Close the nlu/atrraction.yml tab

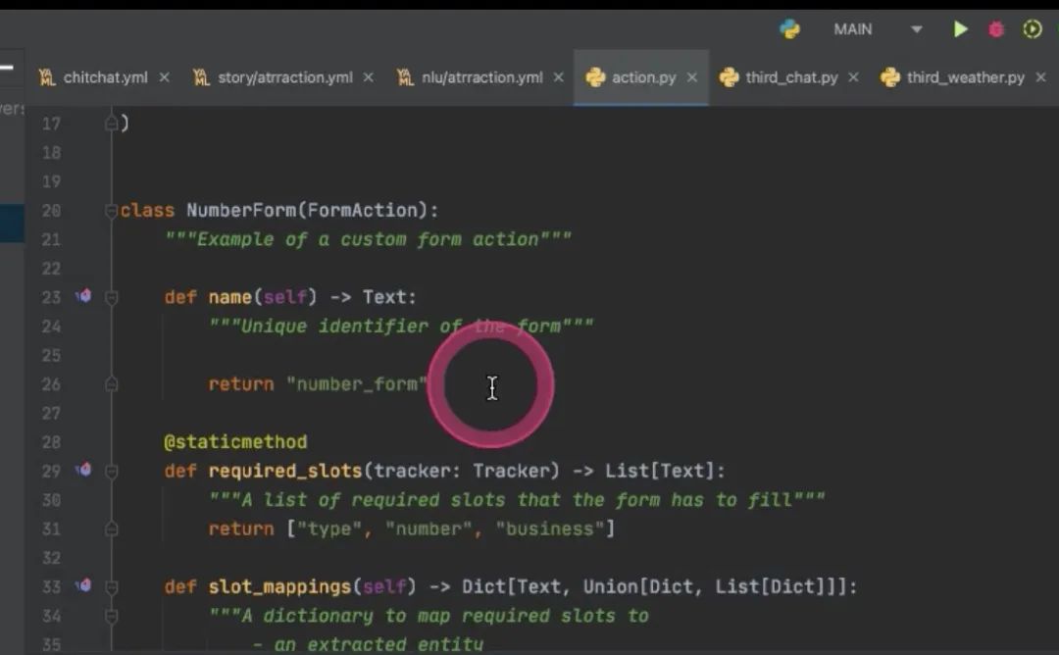pos(559,77)
